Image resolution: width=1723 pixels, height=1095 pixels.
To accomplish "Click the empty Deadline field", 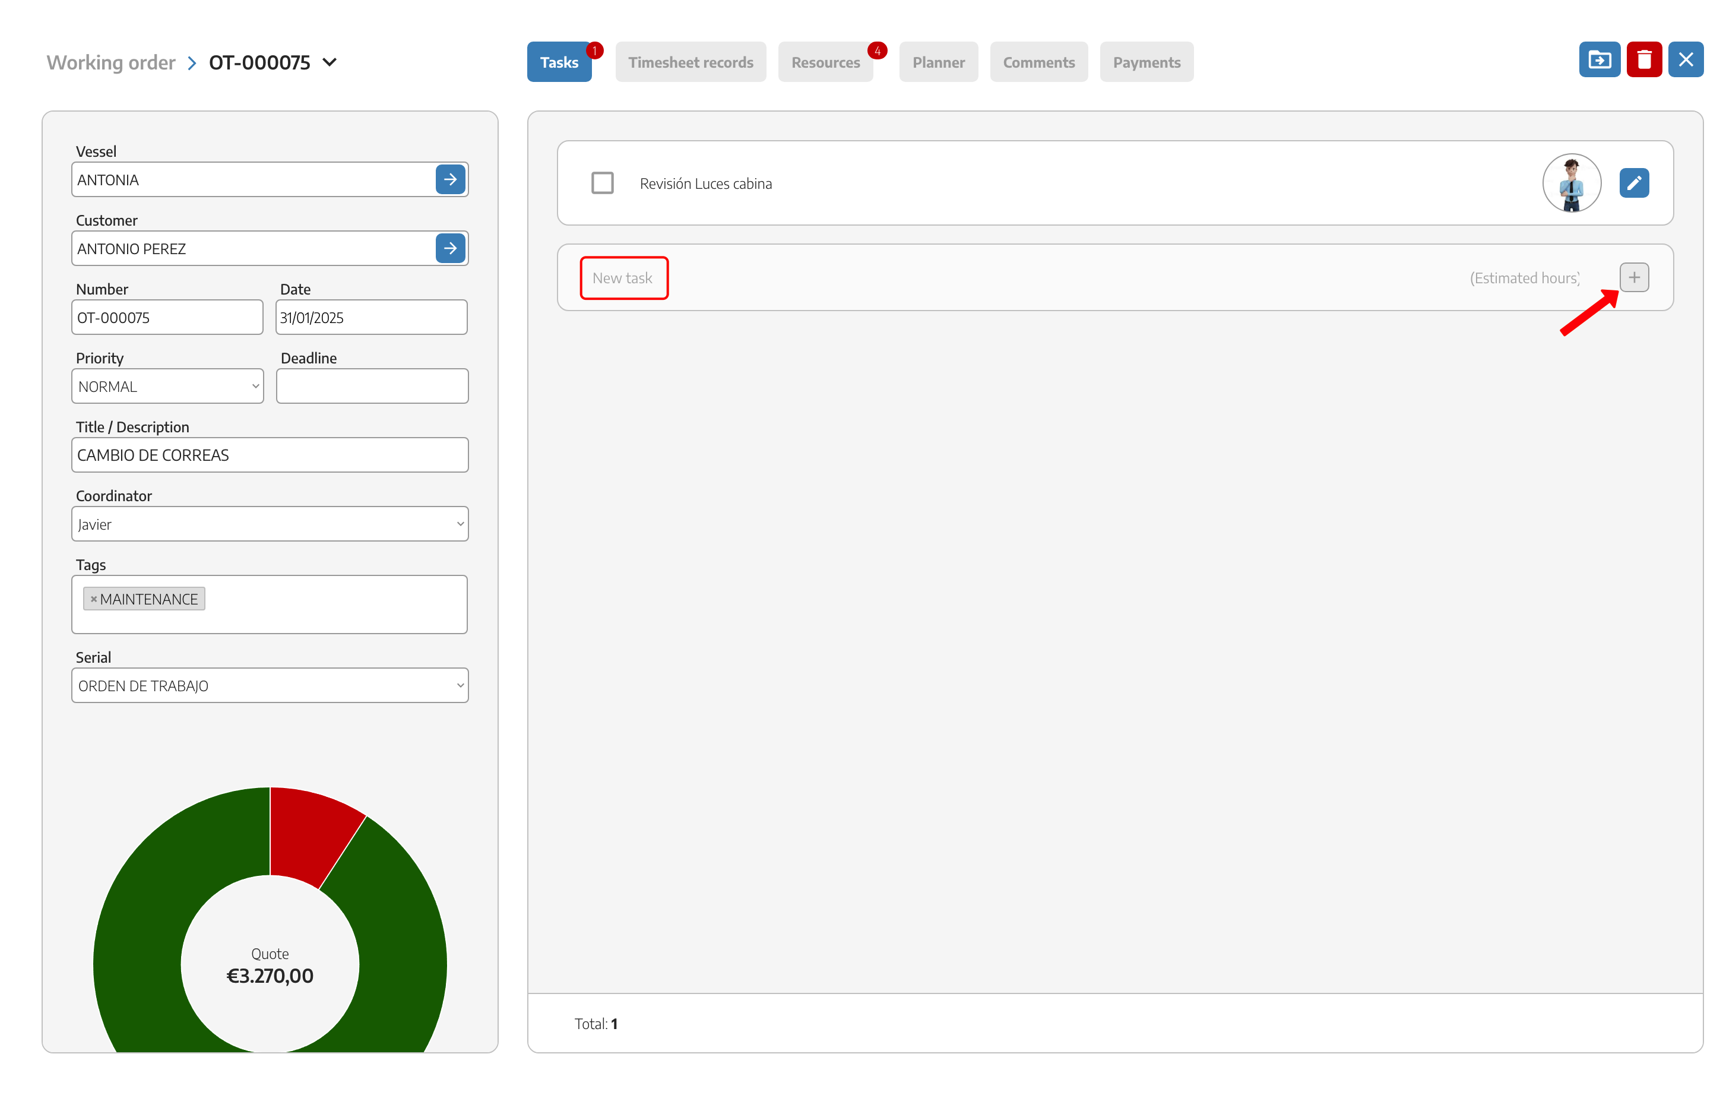I will (x=372, y=387).
